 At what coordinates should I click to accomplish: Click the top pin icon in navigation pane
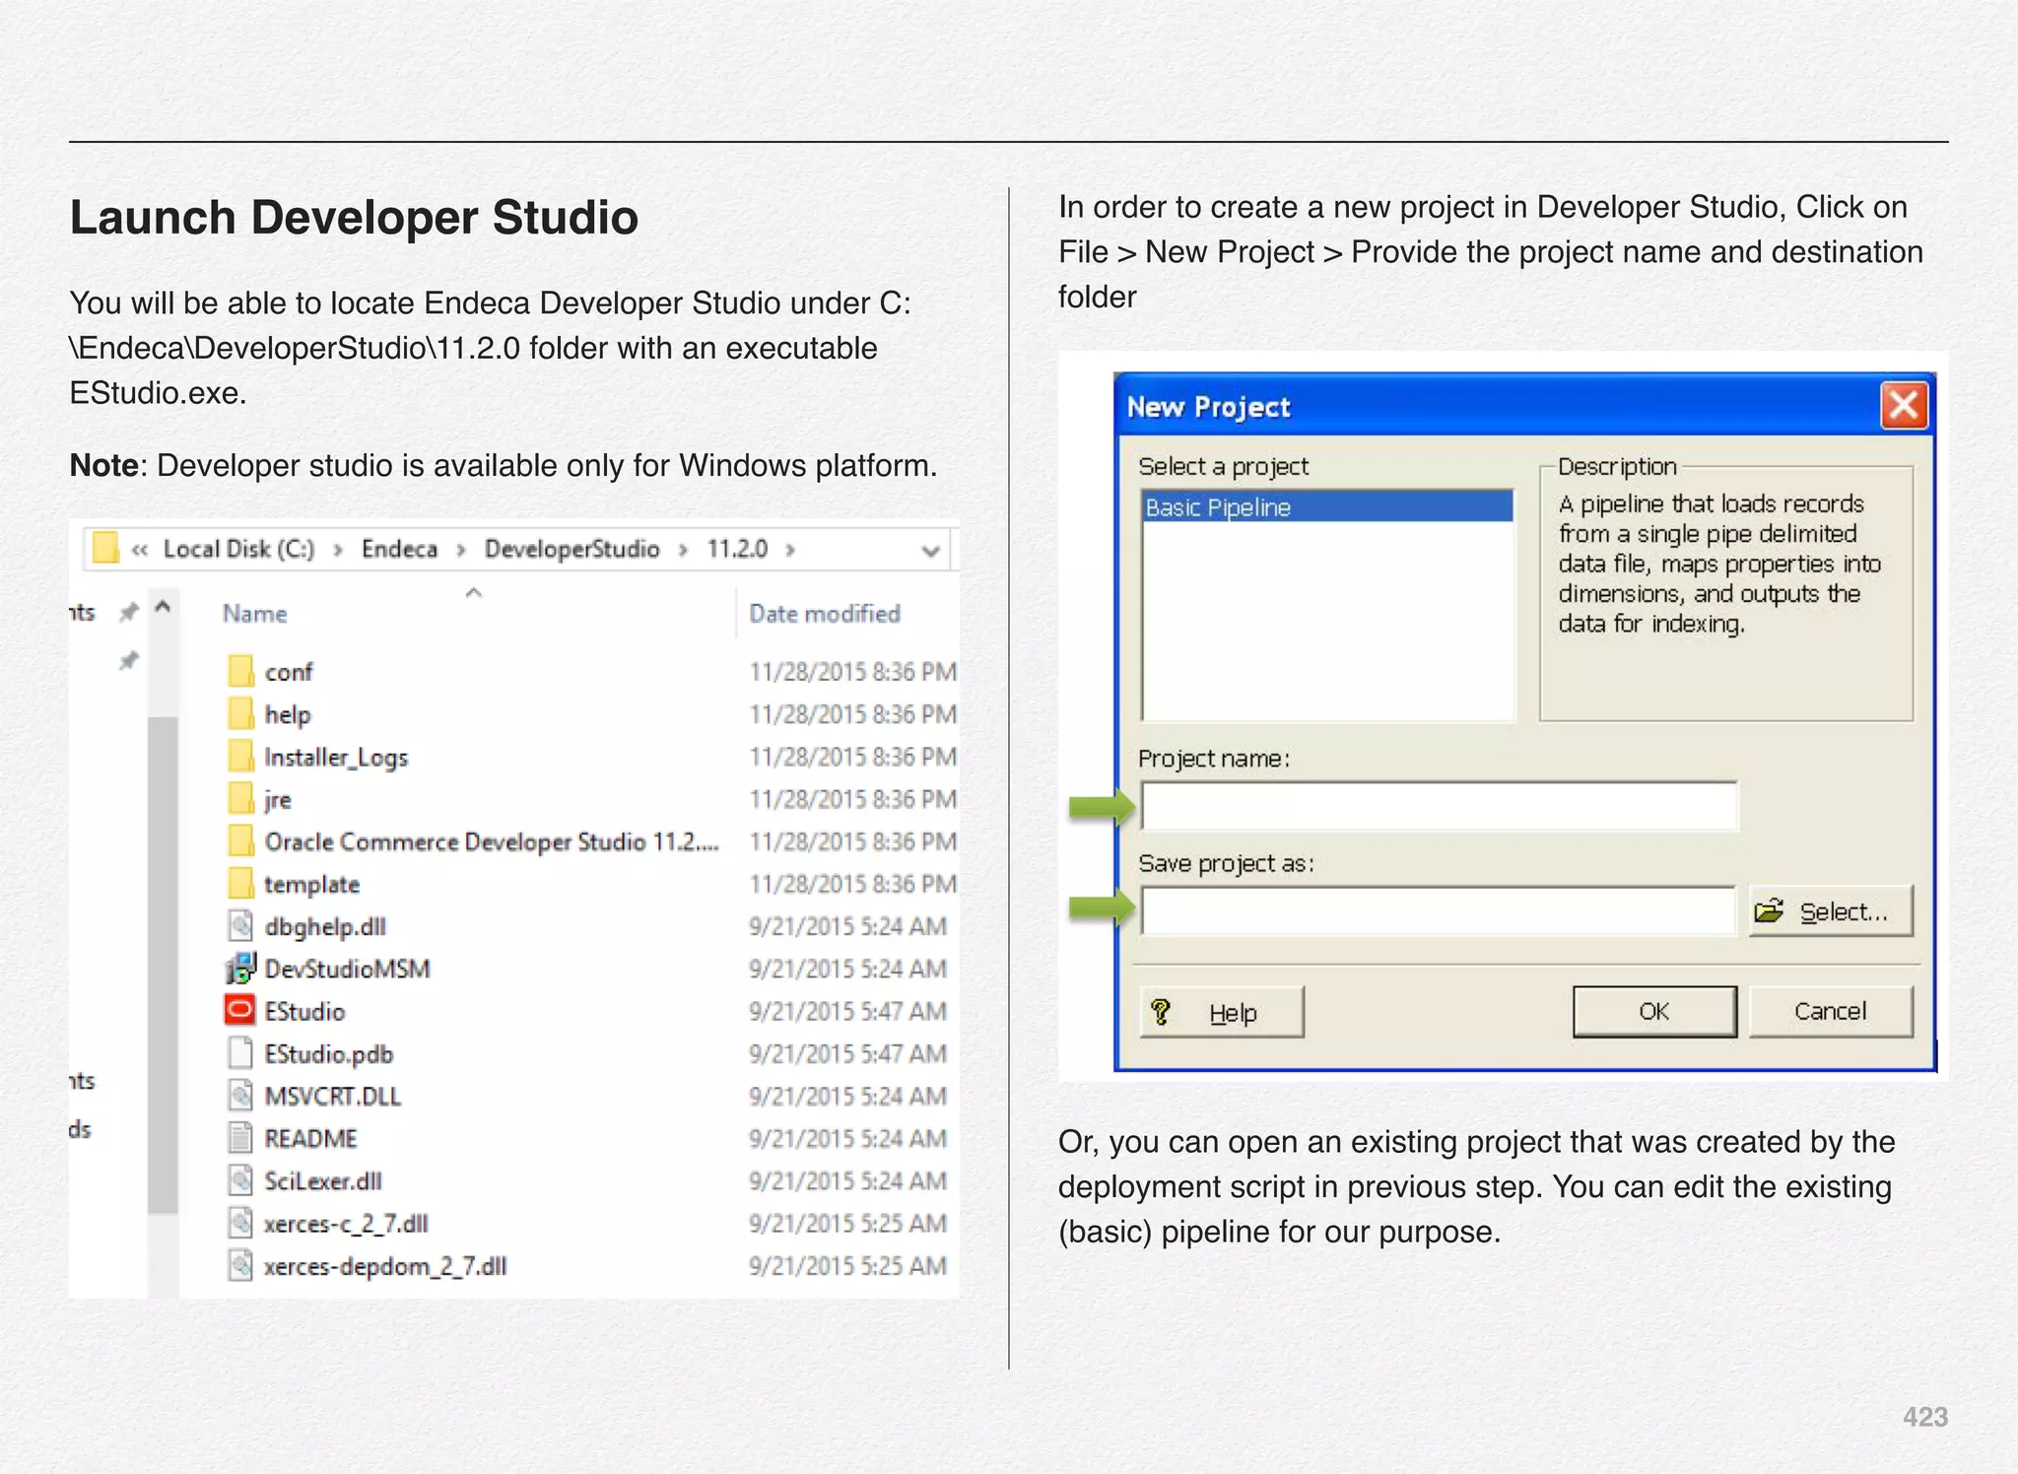(x=129, y=612)
